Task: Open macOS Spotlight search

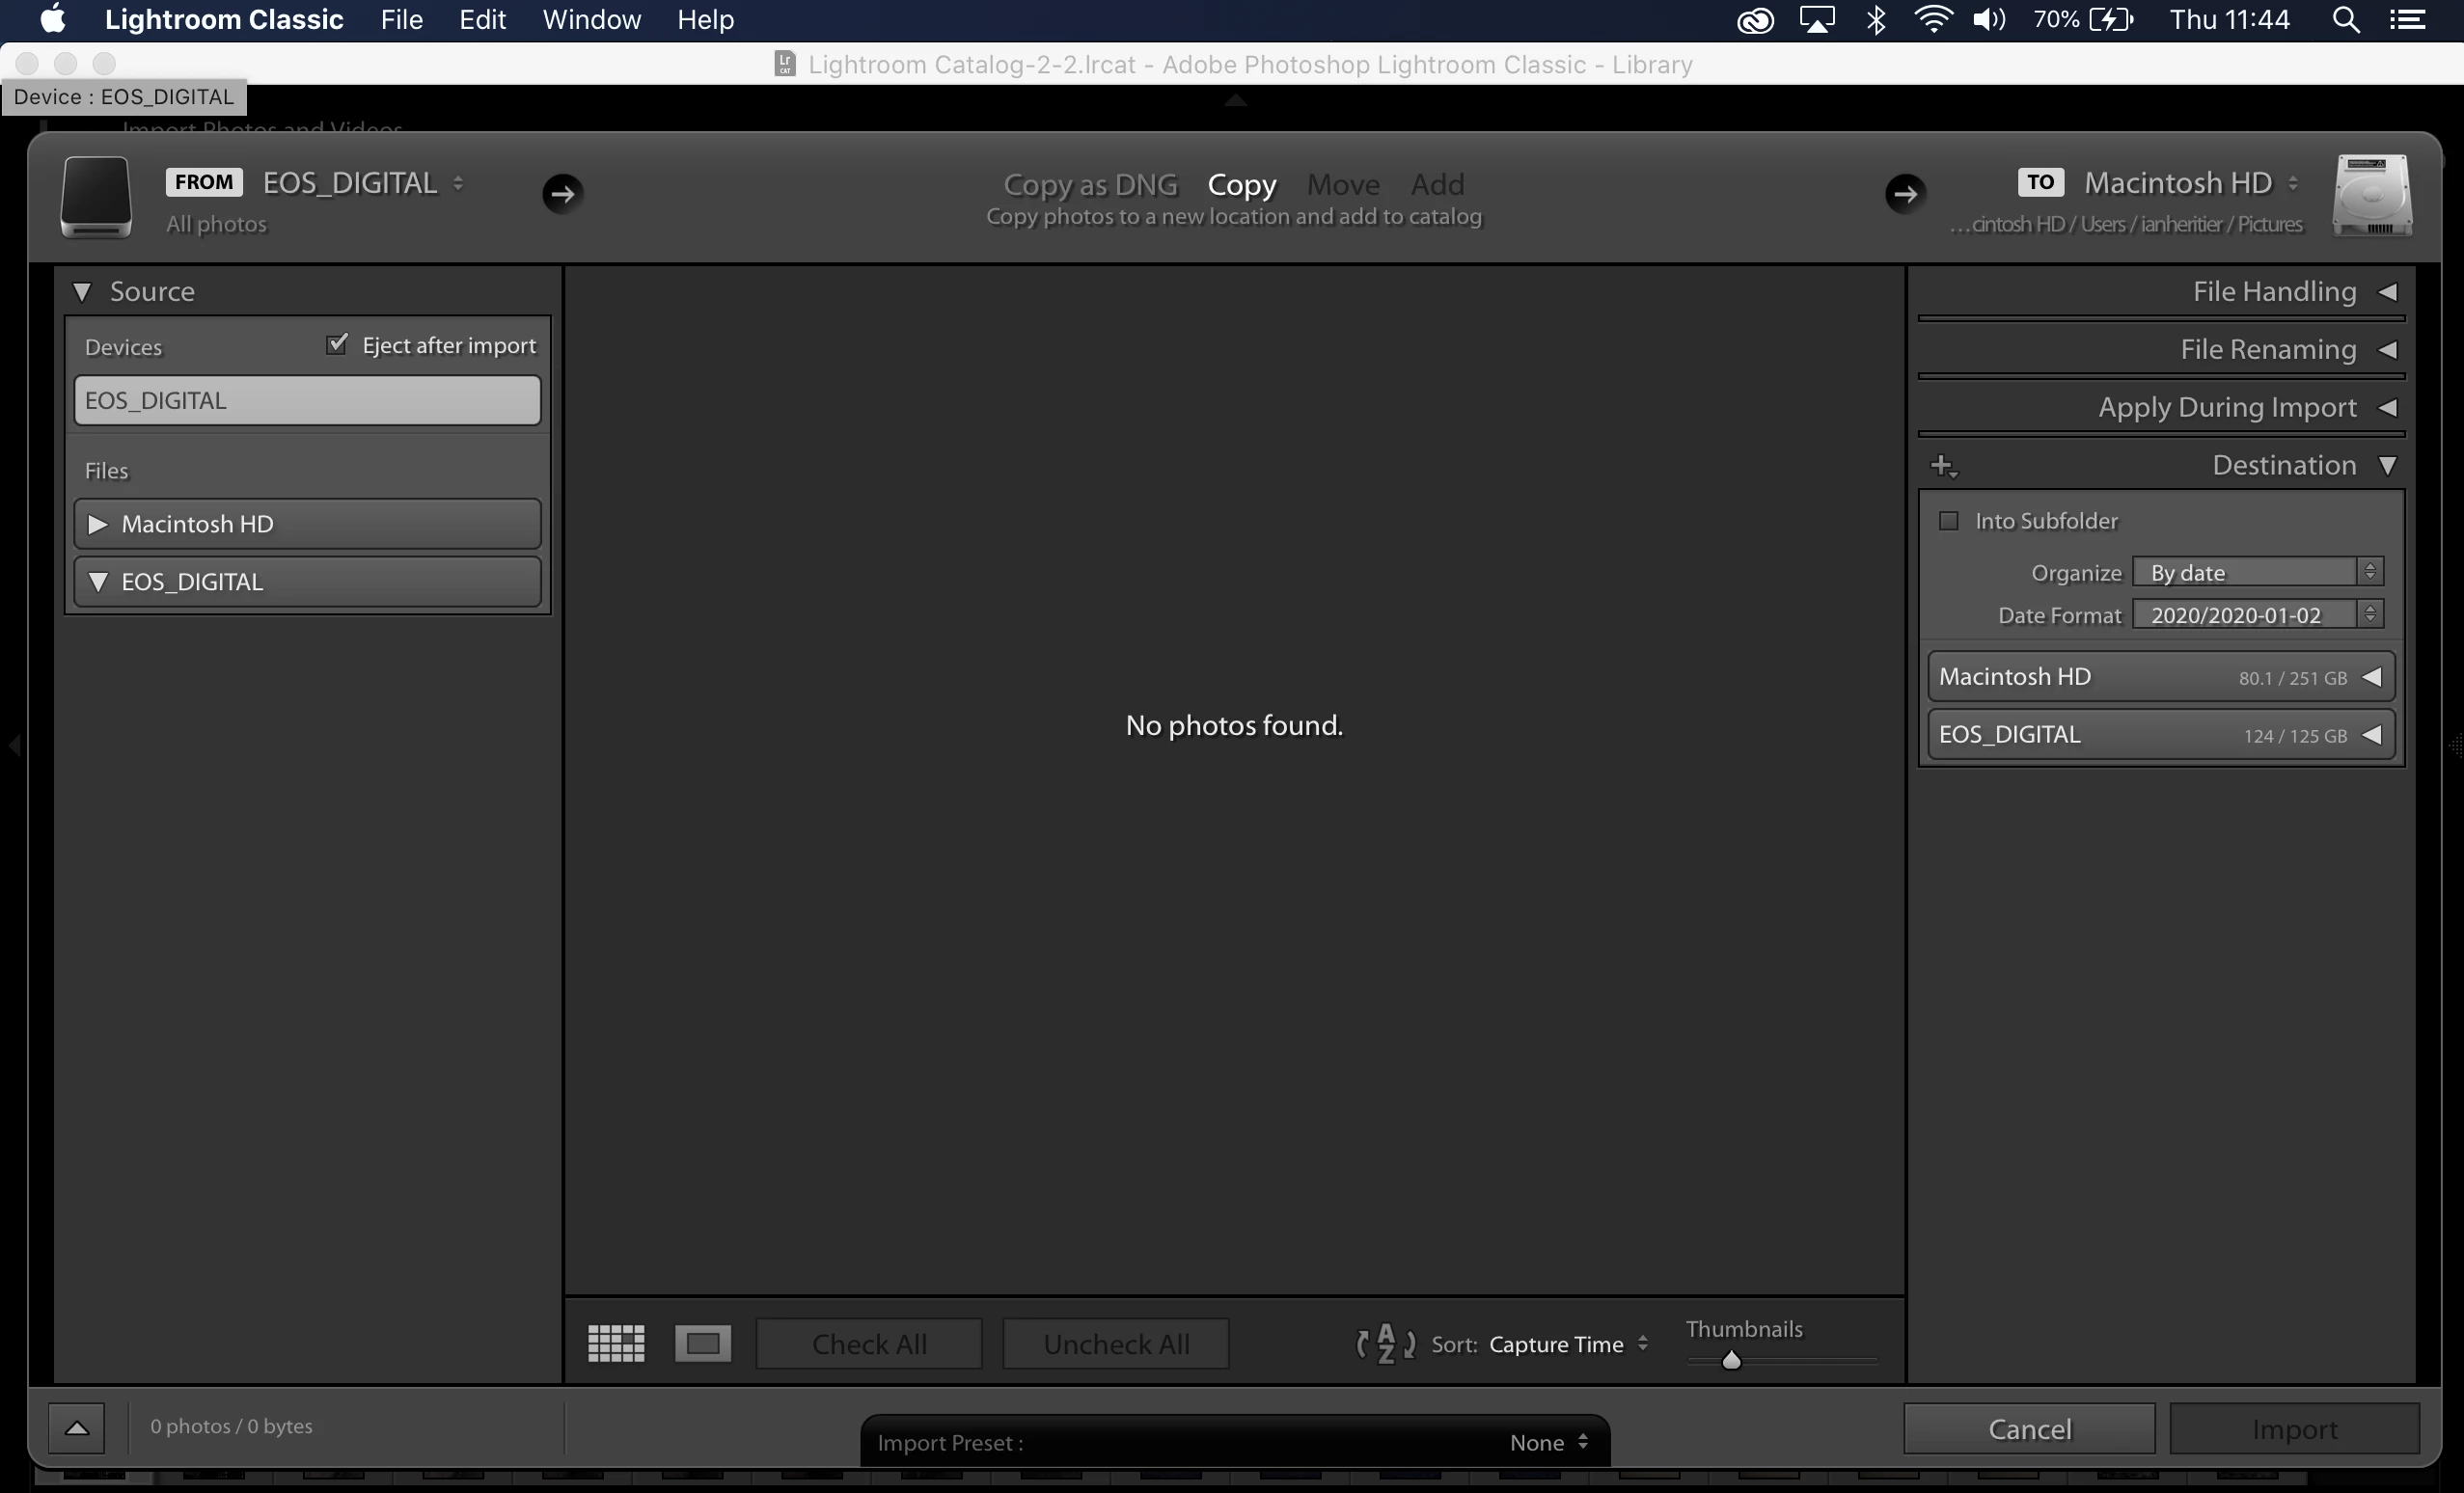Action: 2345,20
